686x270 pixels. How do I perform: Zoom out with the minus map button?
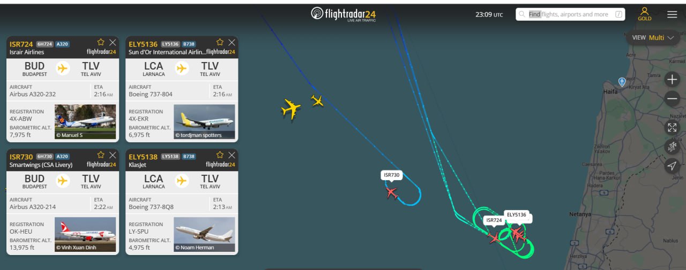pos(672,99)
